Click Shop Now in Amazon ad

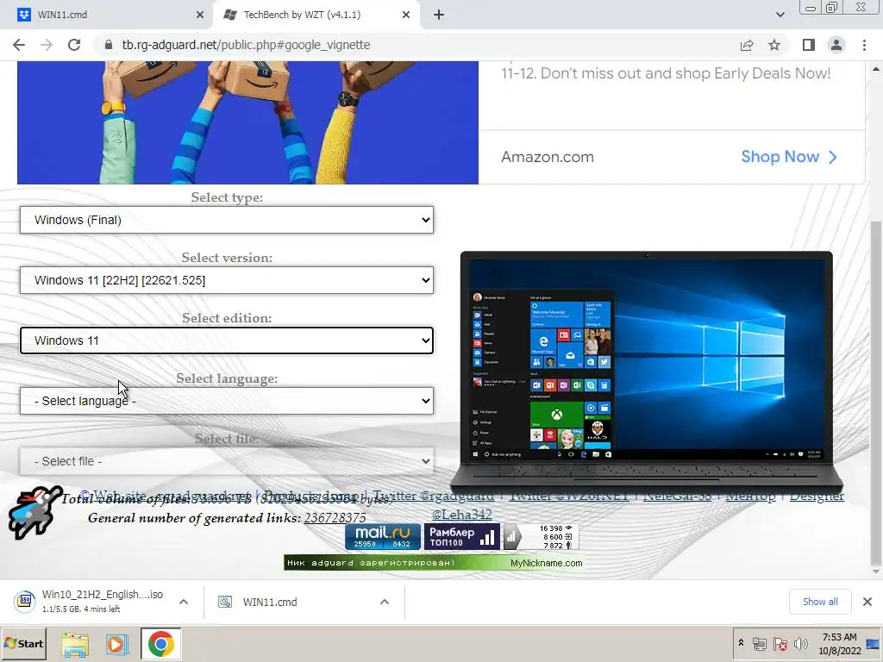(x=788, y=157)
